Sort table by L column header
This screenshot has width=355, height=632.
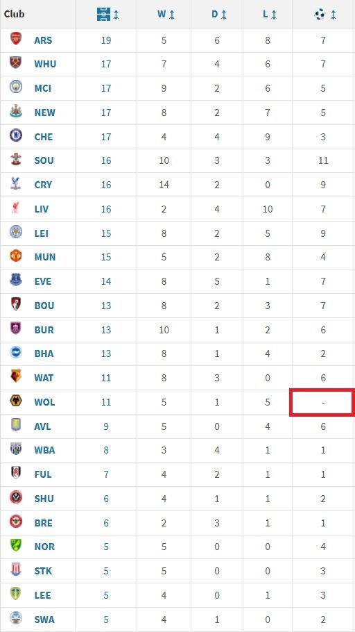pyautogui.click(x=270, y=15)
